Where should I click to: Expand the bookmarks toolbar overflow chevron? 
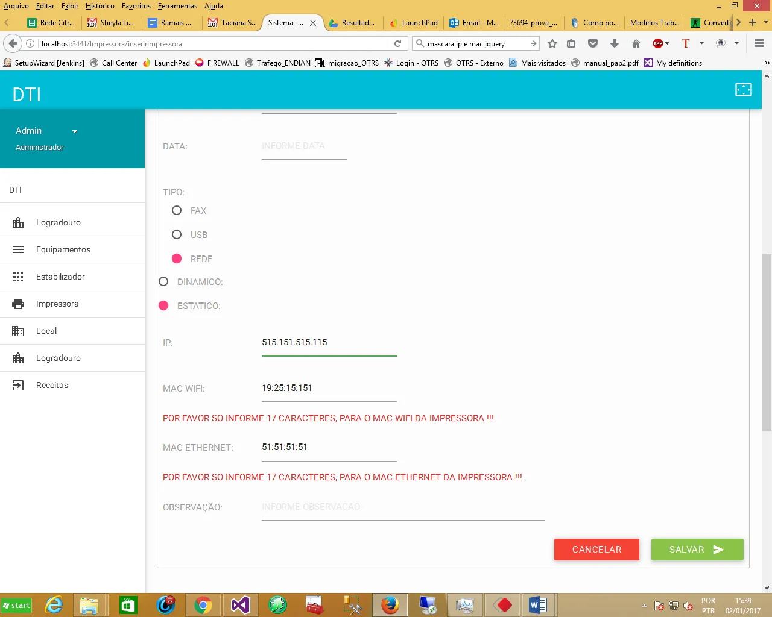point(767,63)
